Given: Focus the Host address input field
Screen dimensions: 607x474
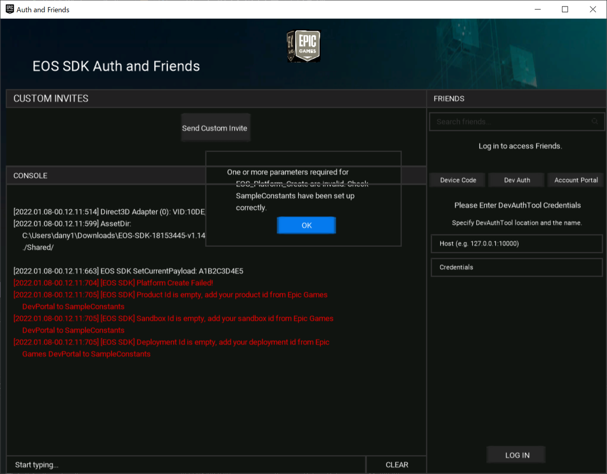Looking at the screenshot, I should (517, 244).
